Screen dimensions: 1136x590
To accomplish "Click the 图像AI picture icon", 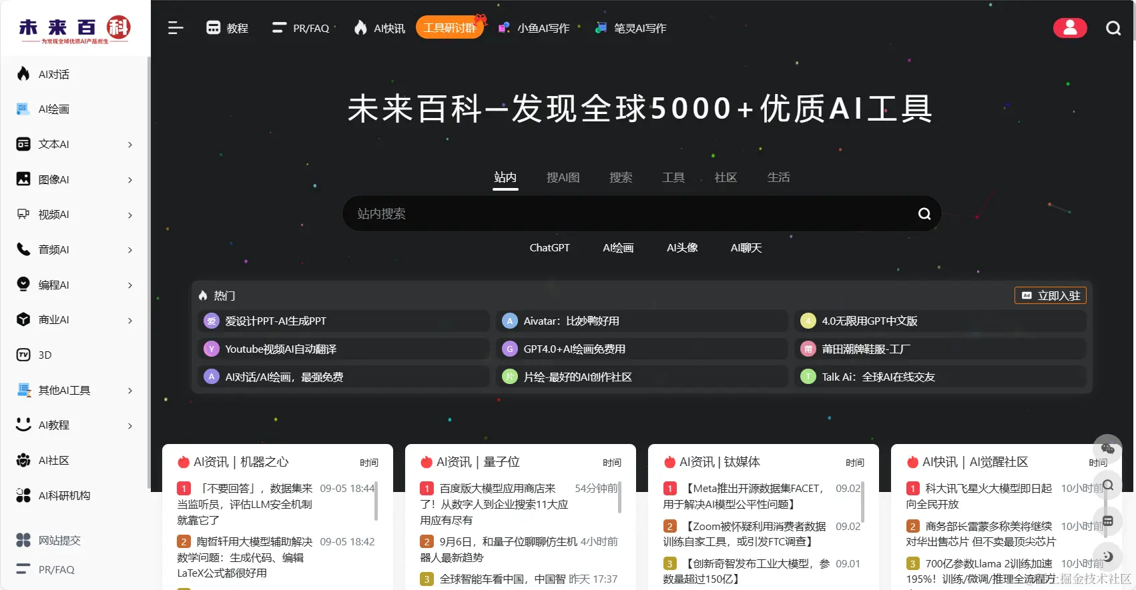I will [23, 179].
